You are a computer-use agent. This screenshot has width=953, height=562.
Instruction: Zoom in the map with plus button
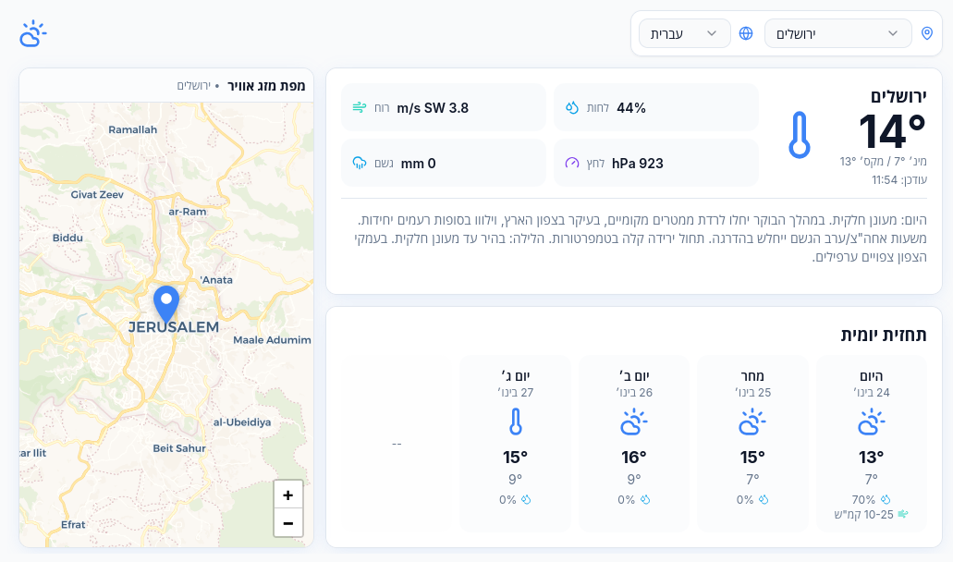tap(288, 495)
